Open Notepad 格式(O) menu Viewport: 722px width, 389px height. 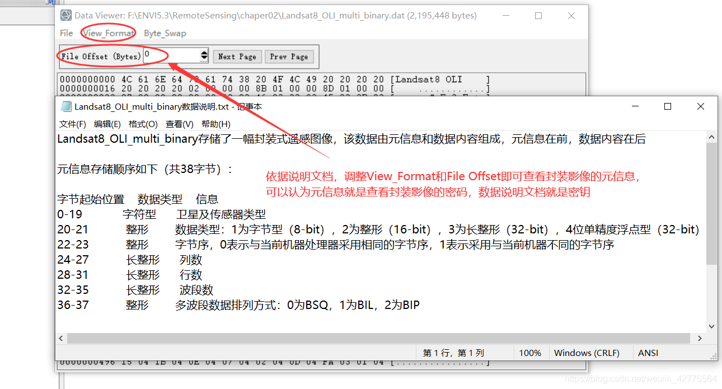point(143,124)
